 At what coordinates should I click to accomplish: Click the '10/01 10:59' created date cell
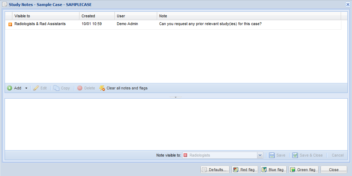point(97,24)
